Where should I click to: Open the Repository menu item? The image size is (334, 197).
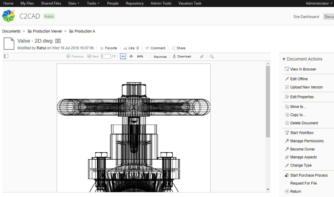click(x=134, y=3)
